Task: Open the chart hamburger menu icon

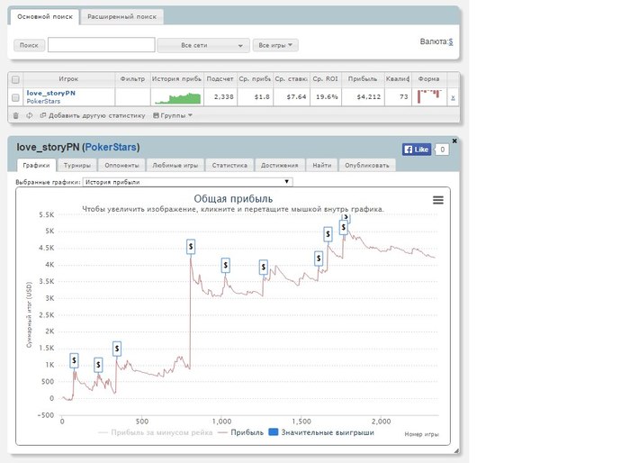Action: coord(438,200)
